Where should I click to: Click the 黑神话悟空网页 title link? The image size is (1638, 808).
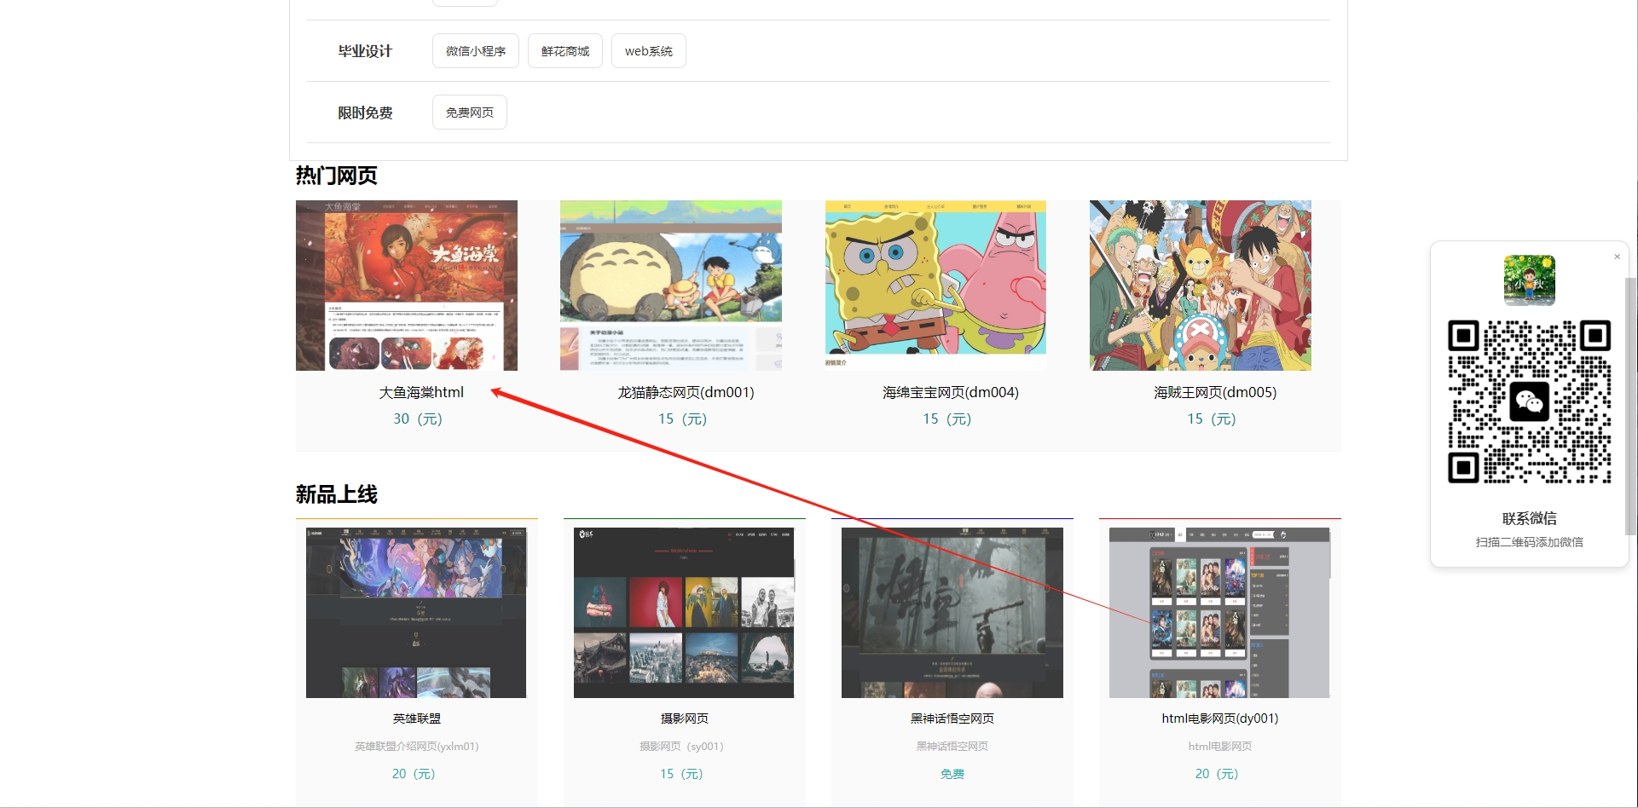[x=952, y=719]
